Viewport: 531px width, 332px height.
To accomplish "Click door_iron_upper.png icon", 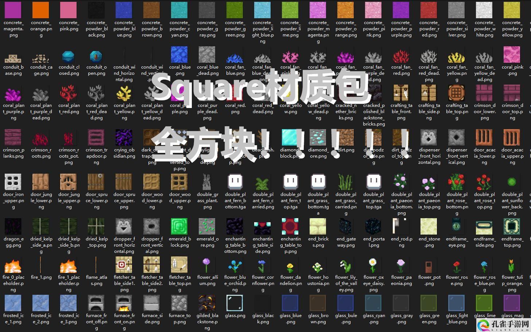I will [x=13, y=182].
